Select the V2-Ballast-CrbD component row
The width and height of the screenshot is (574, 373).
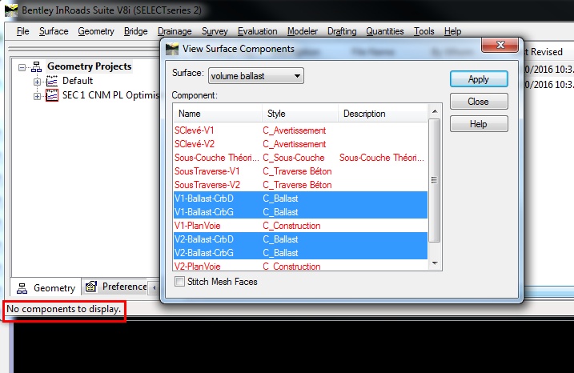[300, 239]
